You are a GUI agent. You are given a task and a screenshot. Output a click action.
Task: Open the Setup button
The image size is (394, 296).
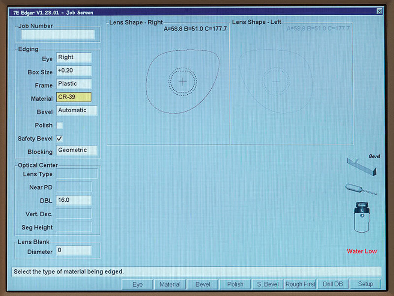(x=365, y=284)
